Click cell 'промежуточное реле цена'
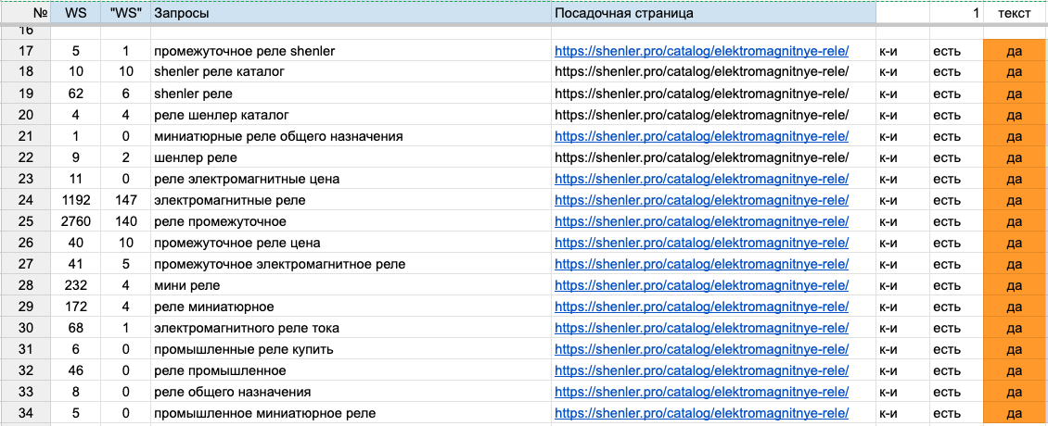 point(351,243)
